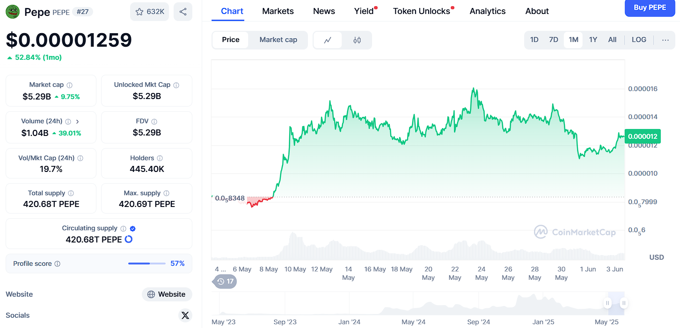The image size is (680, 328).
Task: Select the Price chart toggle
Action: point(231,40)
